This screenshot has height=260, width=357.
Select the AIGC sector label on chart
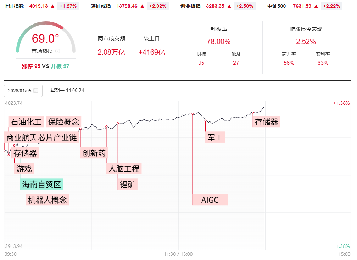[x=210, y=200]
